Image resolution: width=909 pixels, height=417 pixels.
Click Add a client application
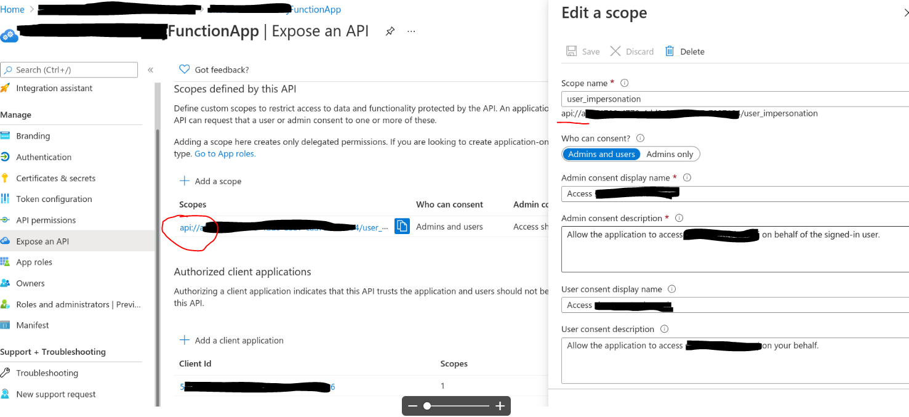(x=231, y=341)
